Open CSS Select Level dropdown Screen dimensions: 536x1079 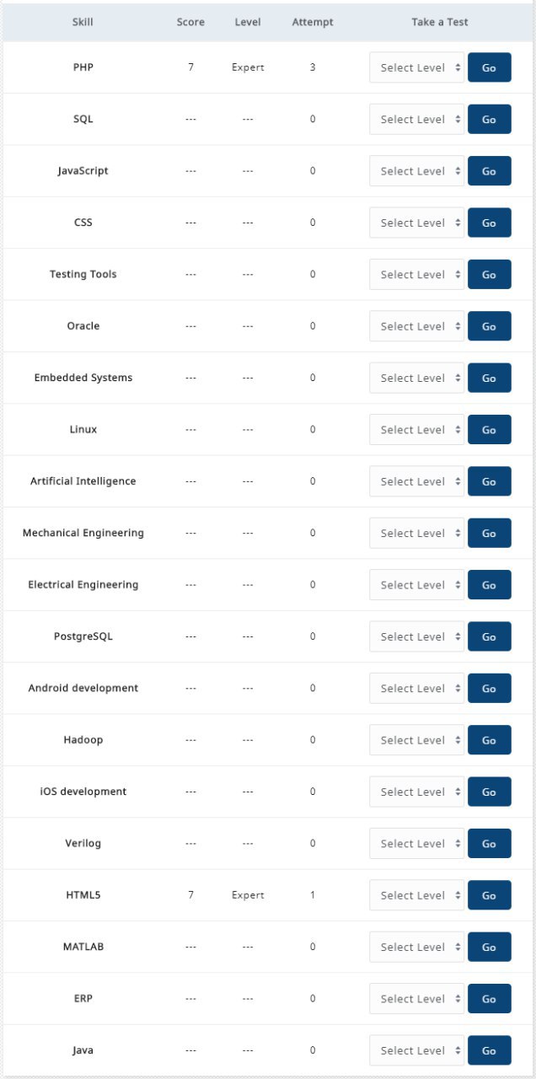pyautogui.click(x=417, y=223)
